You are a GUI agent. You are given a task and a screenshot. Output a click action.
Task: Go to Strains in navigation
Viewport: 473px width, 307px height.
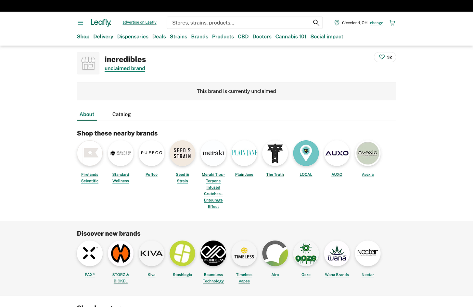click(179, 37)
